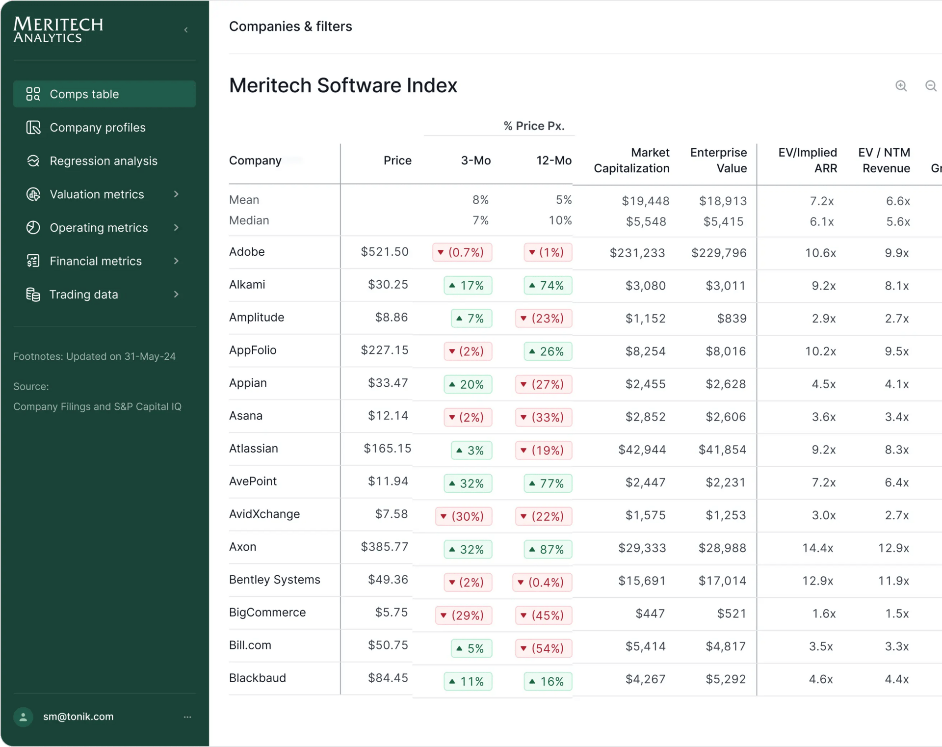Click the user avatar icon
This screenshot has width=942, height=747.
point(23,717)
